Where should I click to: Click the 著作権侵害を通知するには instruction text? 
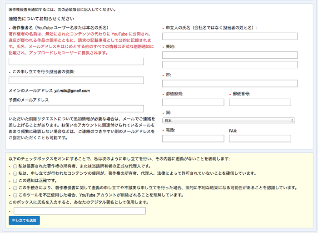(x=63, y=10)
